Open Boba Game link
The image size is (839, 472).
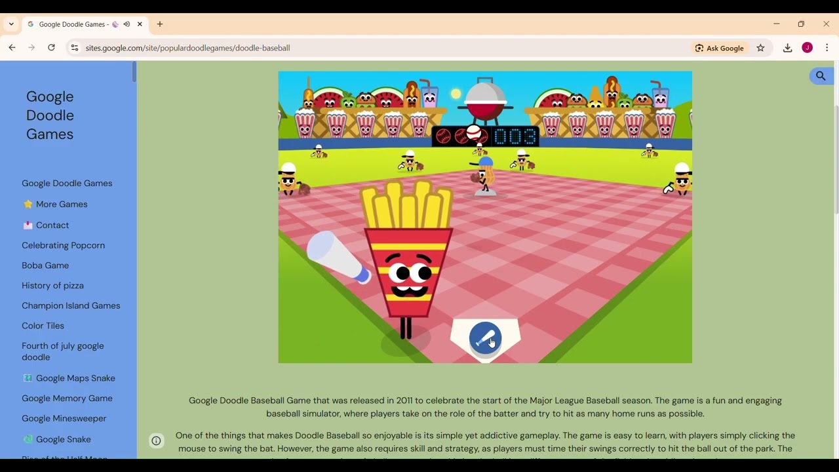(x=45, y=265)
